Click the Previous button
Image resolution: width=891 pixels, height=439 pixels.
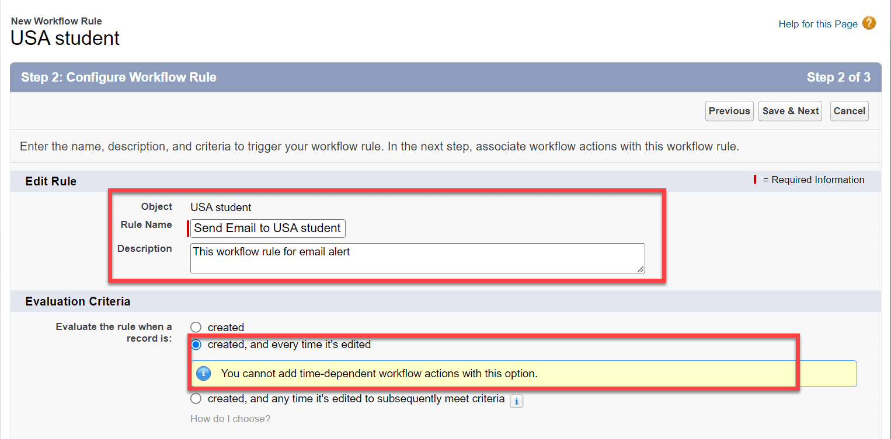coord(729,111)
